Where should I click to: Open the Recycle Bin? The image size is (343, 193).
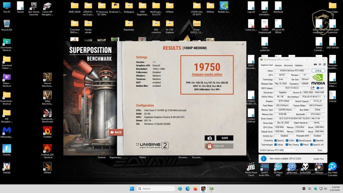7,25
